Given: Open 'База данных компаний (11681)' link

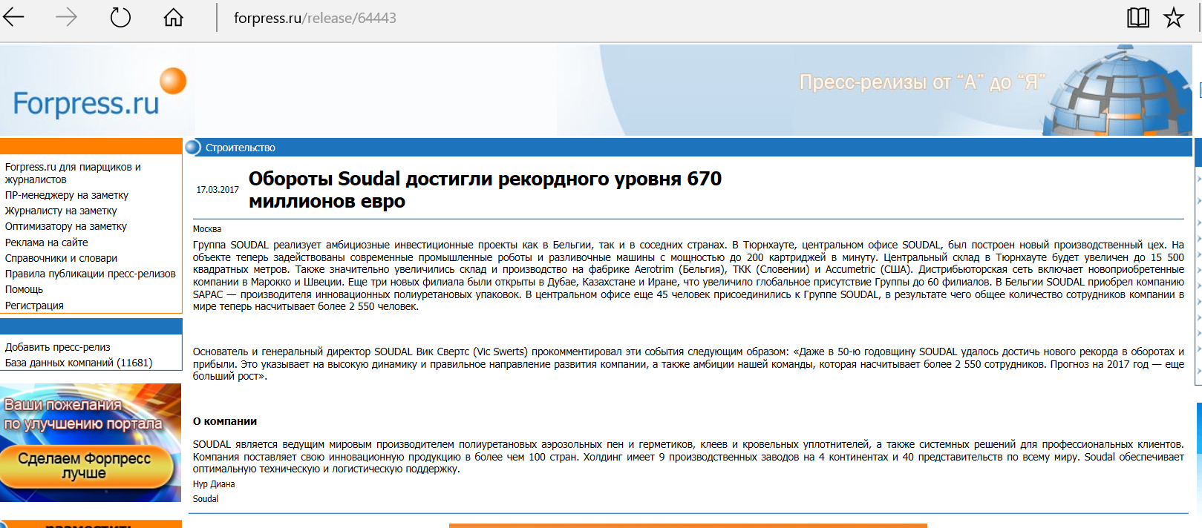Looking at the screenshot, I should click(79, 363).
